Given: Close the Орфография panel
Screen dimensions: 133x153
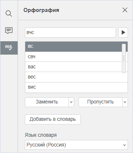Looking at the screenshot, I should click(x=125, y=10).
